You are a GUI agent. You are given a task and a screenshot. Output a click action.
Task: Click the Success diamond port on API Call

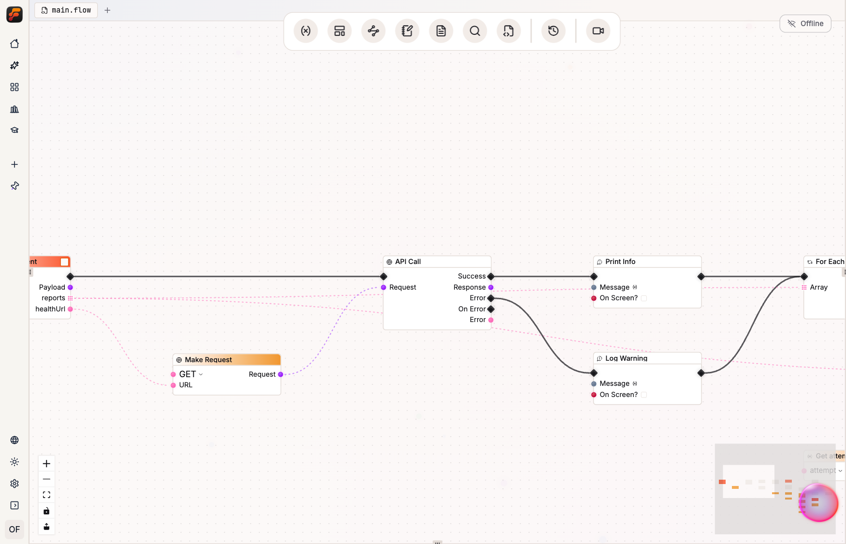coord(491,277)
